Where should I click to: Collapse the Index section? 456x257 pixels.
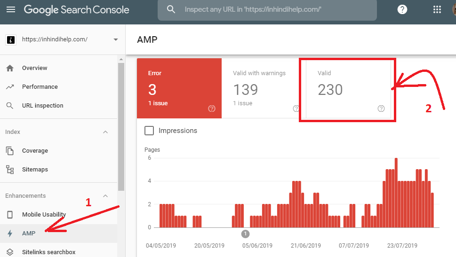105,132
